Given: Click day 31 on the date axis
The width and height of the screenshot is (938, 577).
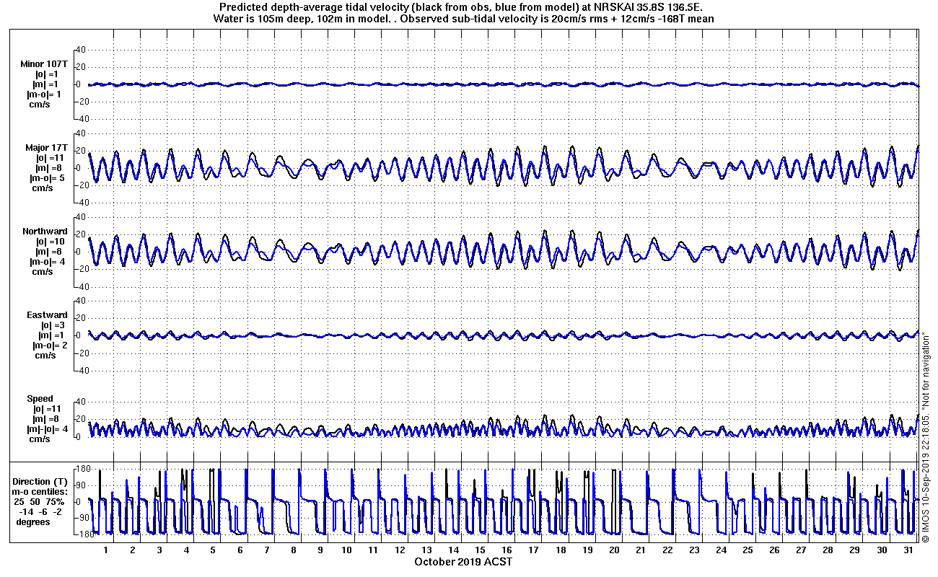Looking at the screenshot, I should tap(909, 550).
